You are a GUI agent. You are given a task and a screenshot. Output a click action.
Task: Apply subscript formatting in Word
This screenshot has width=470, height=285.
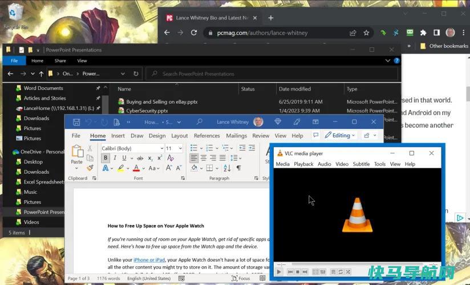click(150, 158)
